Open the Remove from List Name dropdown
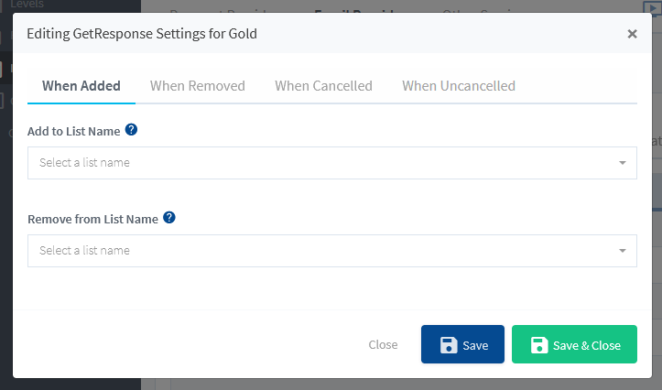This screenshot has width=662, height=390. (332, 251)
